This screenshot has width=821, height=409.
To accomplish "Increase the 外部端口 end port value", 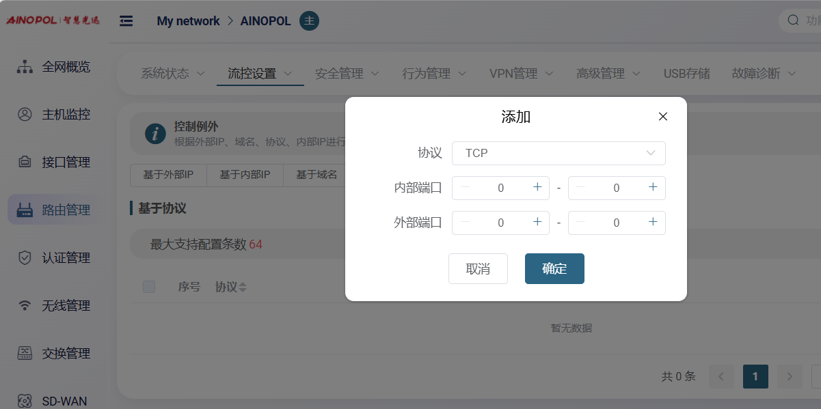I will (x=653, y=222).
